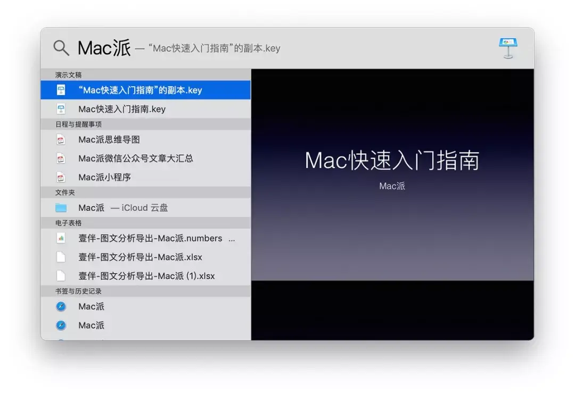Viewport: 575px width, 394px height.
Task: Click the Numbers file icon beside 壹伴-图文分析导出
Action: click(x=60, y=238)
